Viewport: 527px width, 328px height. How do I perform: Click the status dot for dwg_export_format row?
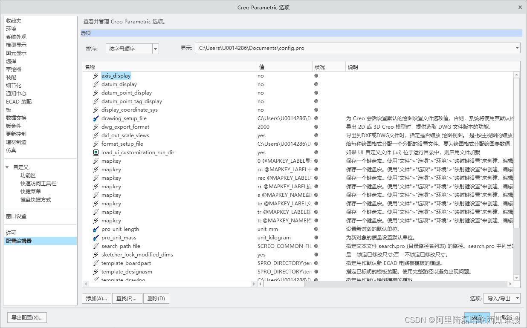click(x=316, y=127)
